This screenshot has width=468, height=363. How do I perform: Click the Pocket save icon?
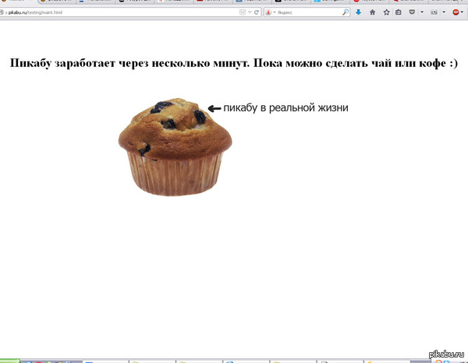click(x=412, y=13)
